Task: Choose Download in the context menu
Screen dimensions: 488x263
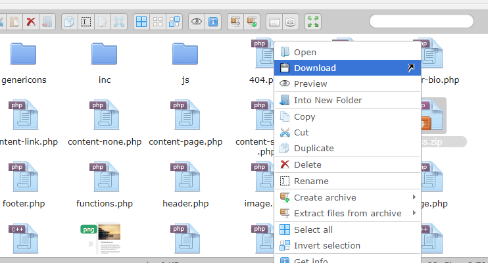Action: click(x=347, y=68)
